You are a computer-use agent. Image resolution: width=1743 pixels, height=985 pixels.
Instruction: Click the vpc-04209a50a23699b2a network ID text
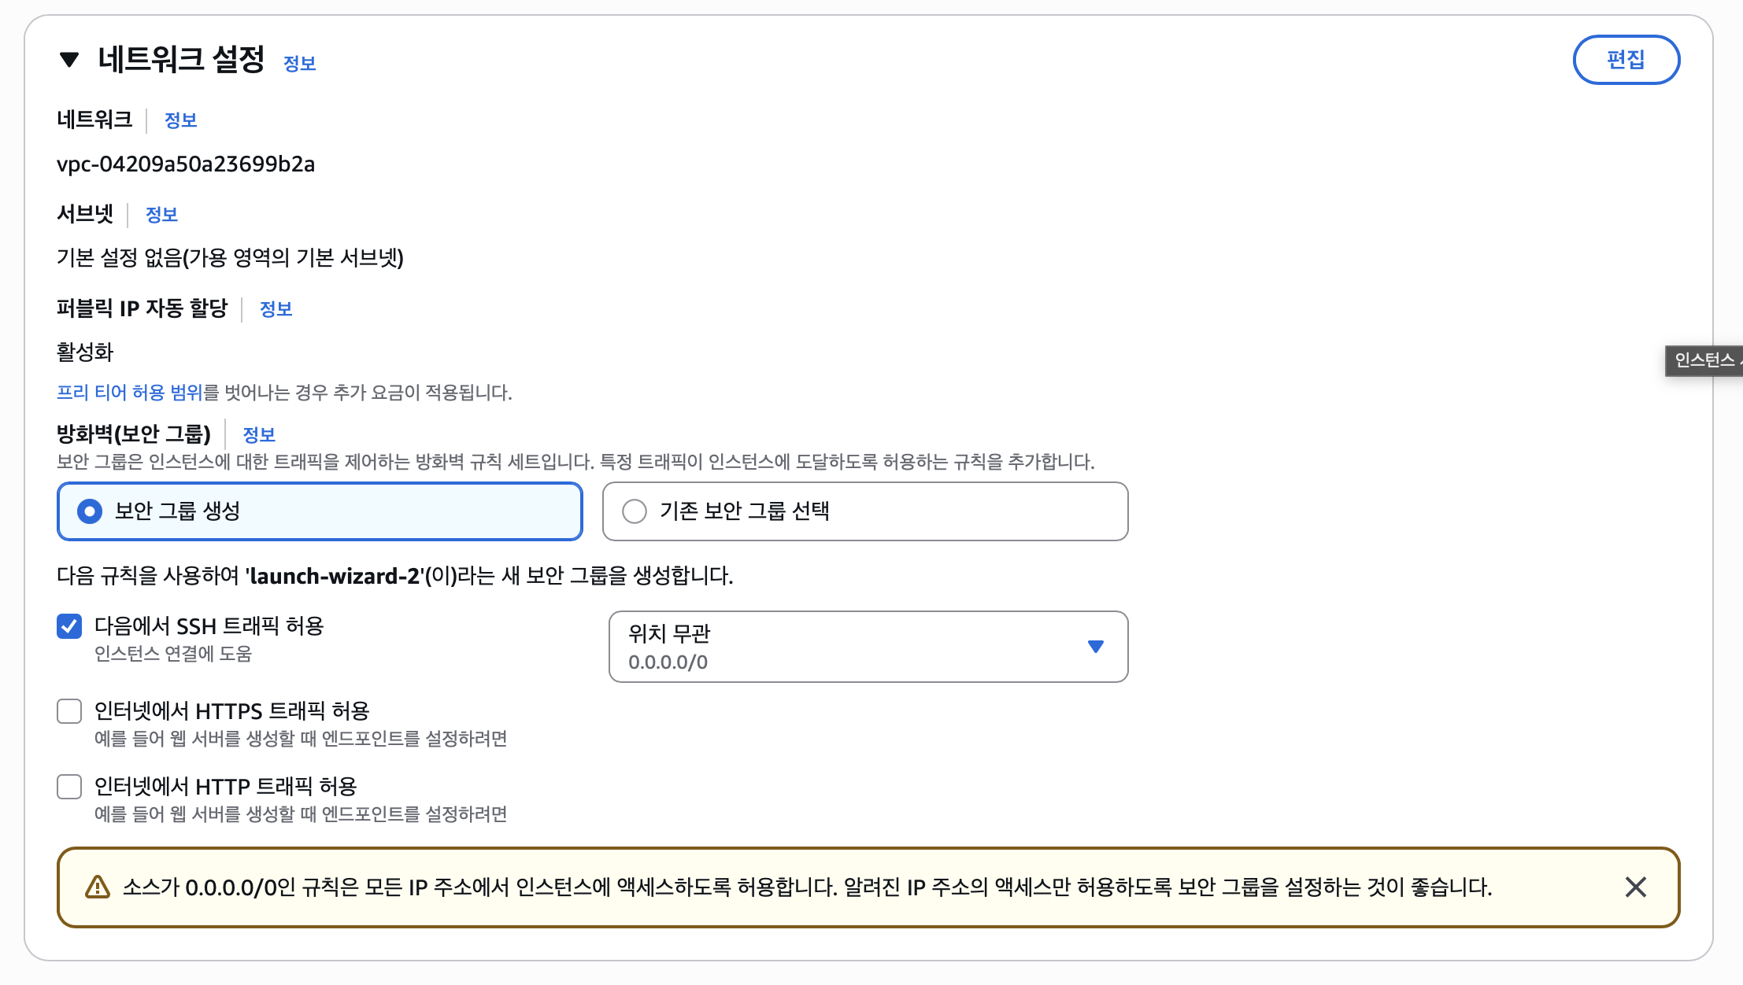[186, 164]
